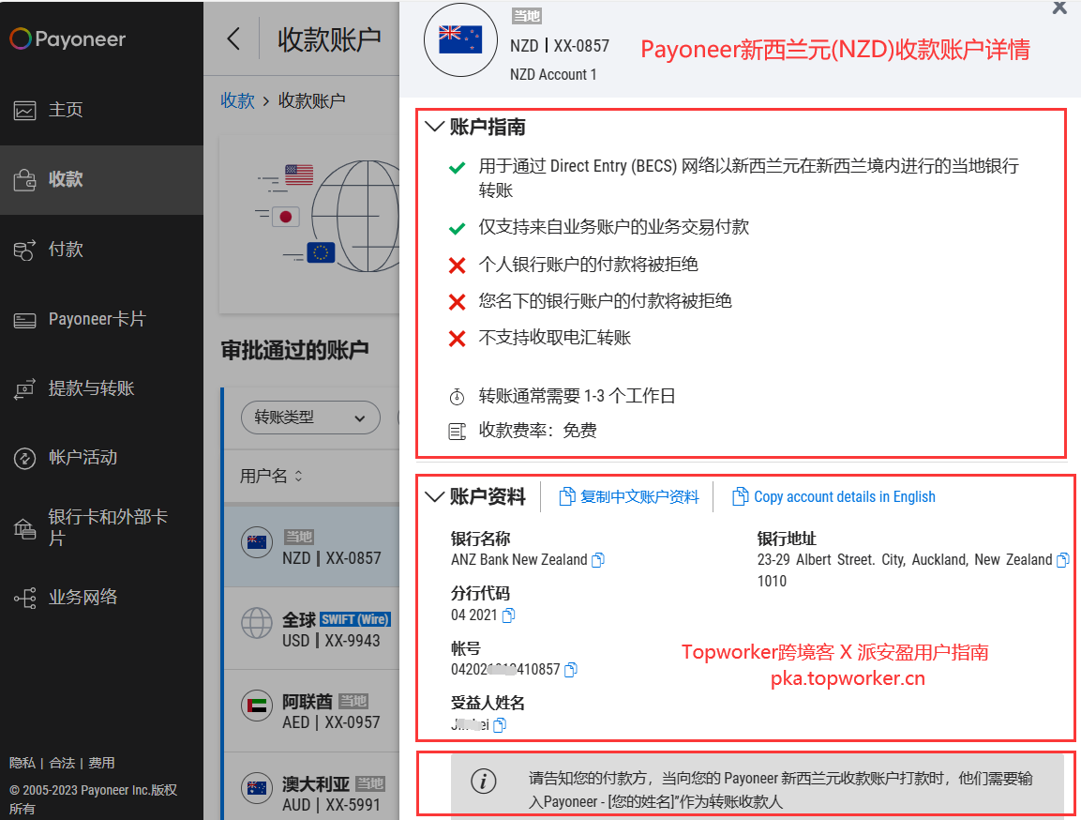The width and height of the screenshot is (1081, 820).
Task: Click the 银行名称 value ANZ Bank New Zealand
Action: (519, 560)
